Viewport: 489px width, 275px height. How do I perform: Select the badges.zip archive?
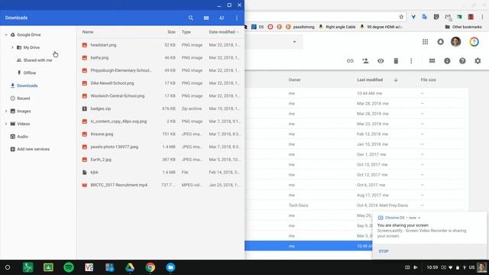click(x=160, y=108)
